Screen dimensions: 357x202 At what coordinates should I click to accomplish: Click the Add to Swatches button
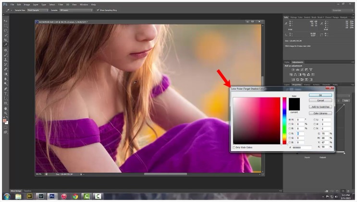tap(320, 107)
